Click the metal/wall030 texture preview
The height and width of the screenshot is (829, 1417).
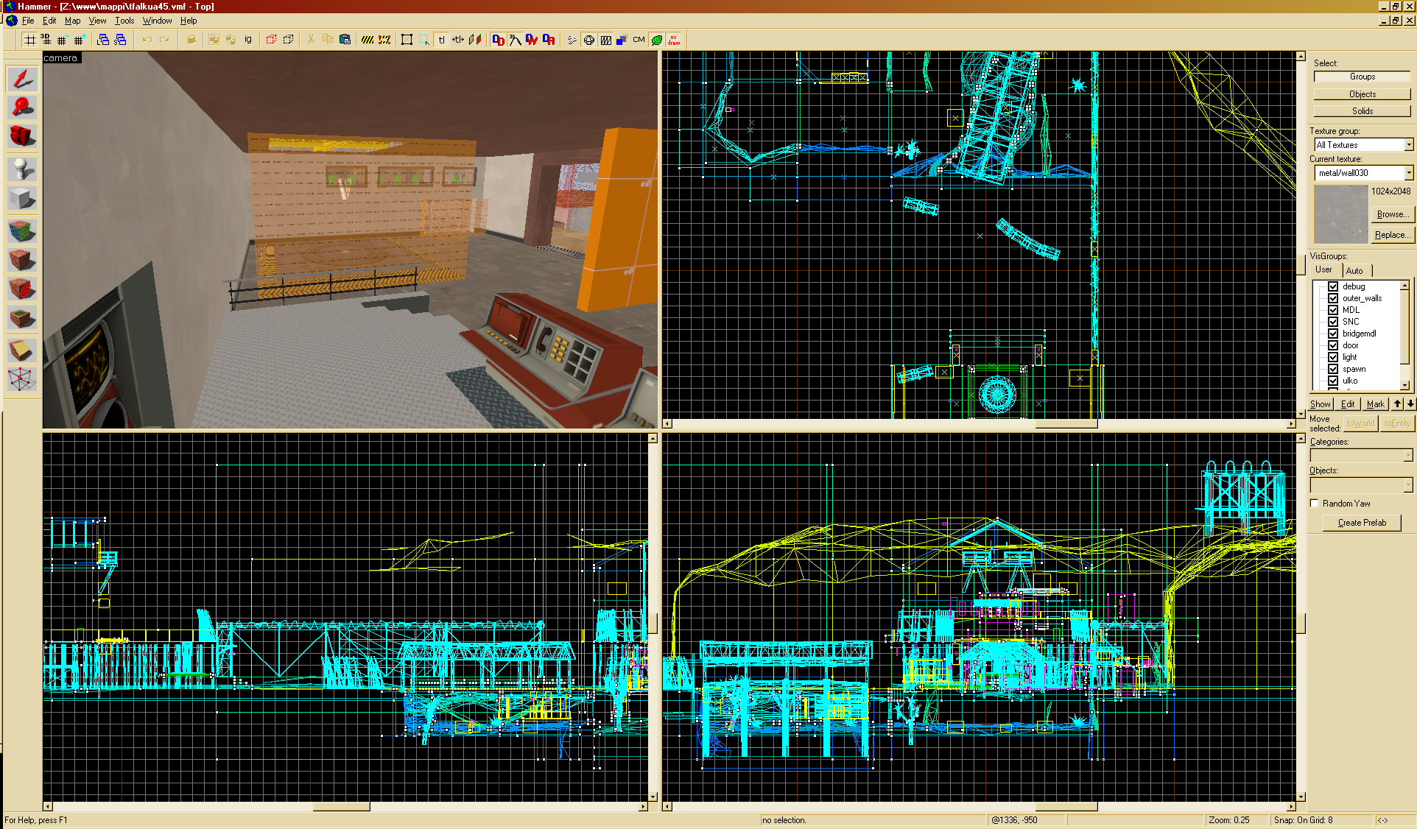[x=1340, y=214]
